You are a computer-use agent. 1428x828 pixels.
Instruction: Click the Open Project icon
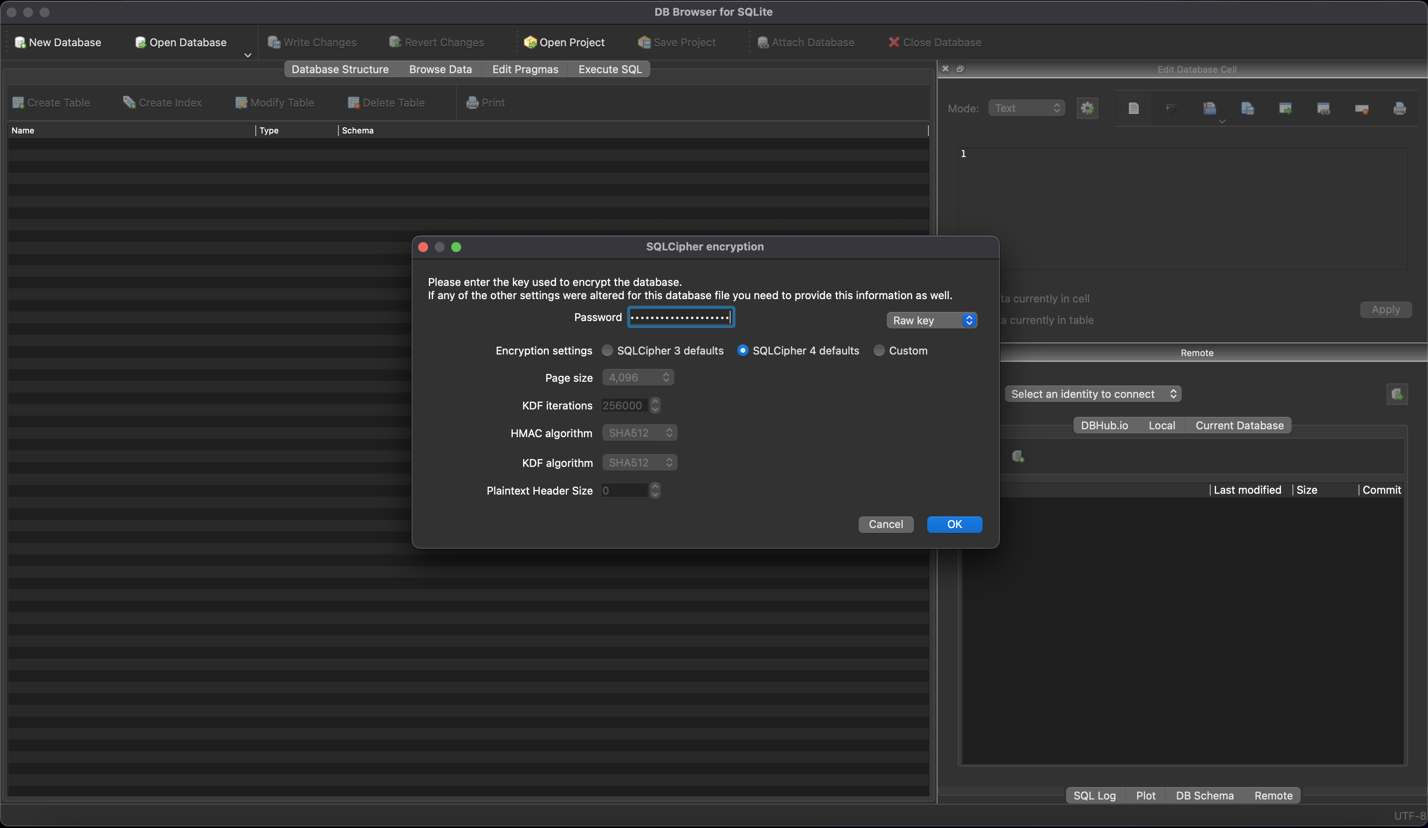[x=530, y=43]
